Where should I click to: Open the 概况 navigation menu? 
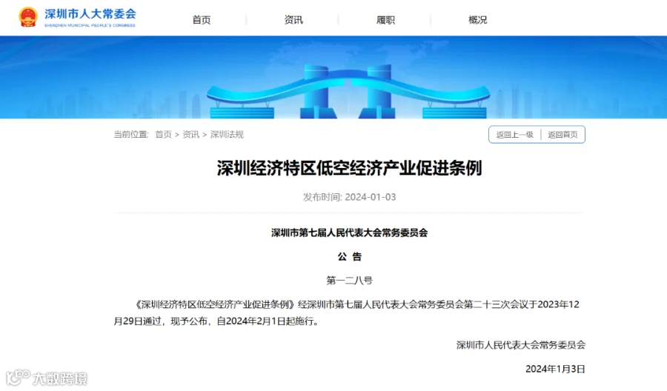(x=478, y=20)
